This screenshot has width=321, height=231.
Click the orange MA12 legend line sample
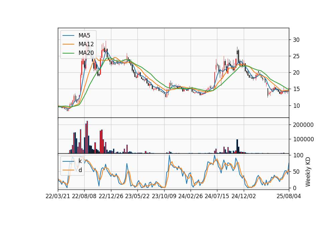click(x=68, y=44)
